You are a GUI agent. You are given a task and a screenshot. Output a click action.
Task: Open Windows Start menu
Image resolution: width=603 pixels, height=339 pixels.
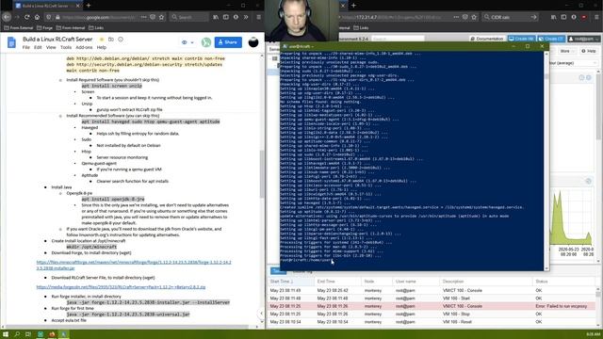(x=6, y=334)
